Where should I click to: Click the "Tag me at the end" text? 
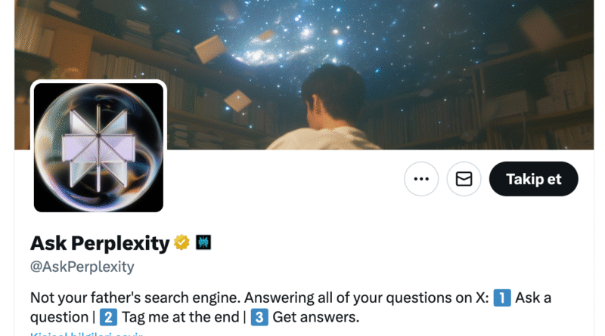click(x=181, y=317)
